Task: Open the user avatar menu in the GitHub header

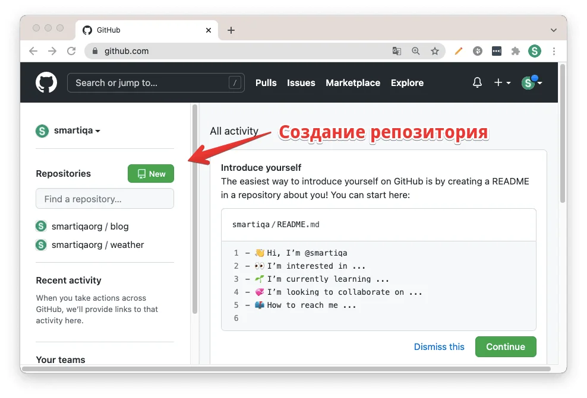Action: pos(532,82)
